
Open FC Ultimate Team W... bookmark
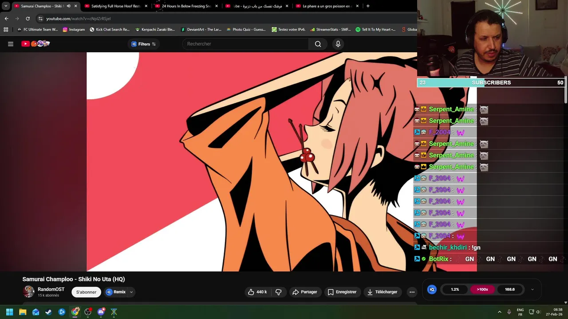click(x=37, y=30)
